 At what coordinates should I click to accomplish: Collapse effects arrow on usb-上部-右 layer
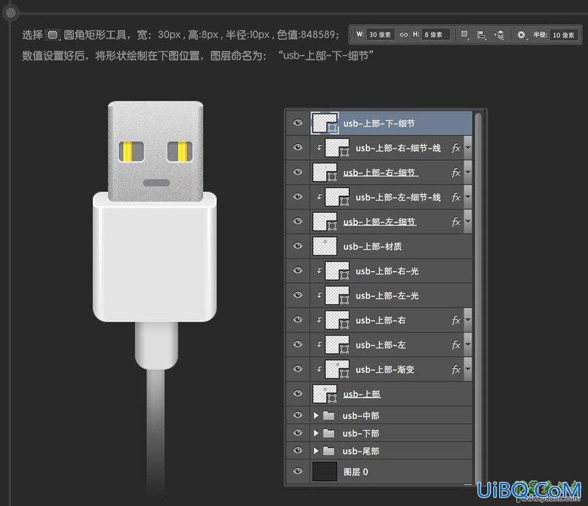pos(468,320)
